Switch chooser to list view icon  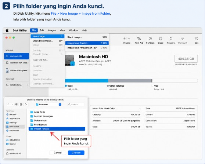[17, 105]
